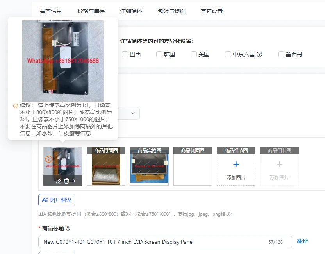
Task: Switch to 其它设置 tab
Action: tap(212, 11)
